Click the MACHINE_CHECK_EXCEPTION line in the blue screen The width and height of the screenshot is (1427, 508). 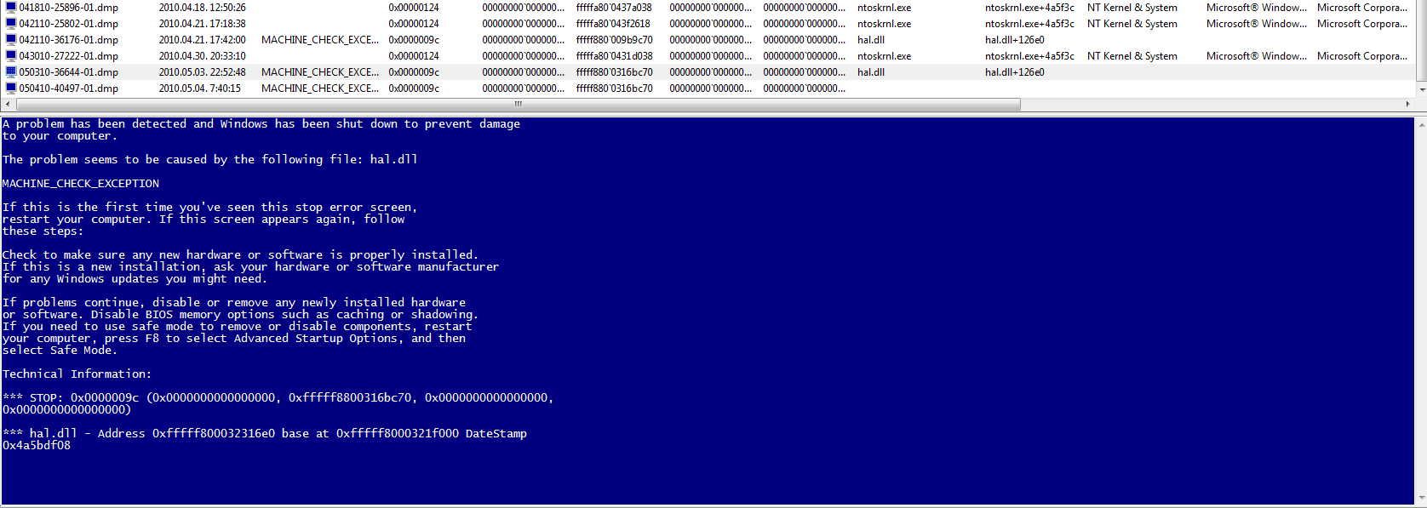tap(81, 184)
